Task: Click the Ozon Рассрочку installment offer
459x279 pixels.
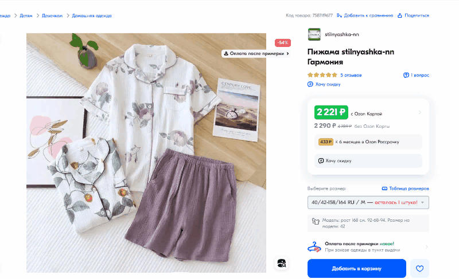Action: coord(368,142)
